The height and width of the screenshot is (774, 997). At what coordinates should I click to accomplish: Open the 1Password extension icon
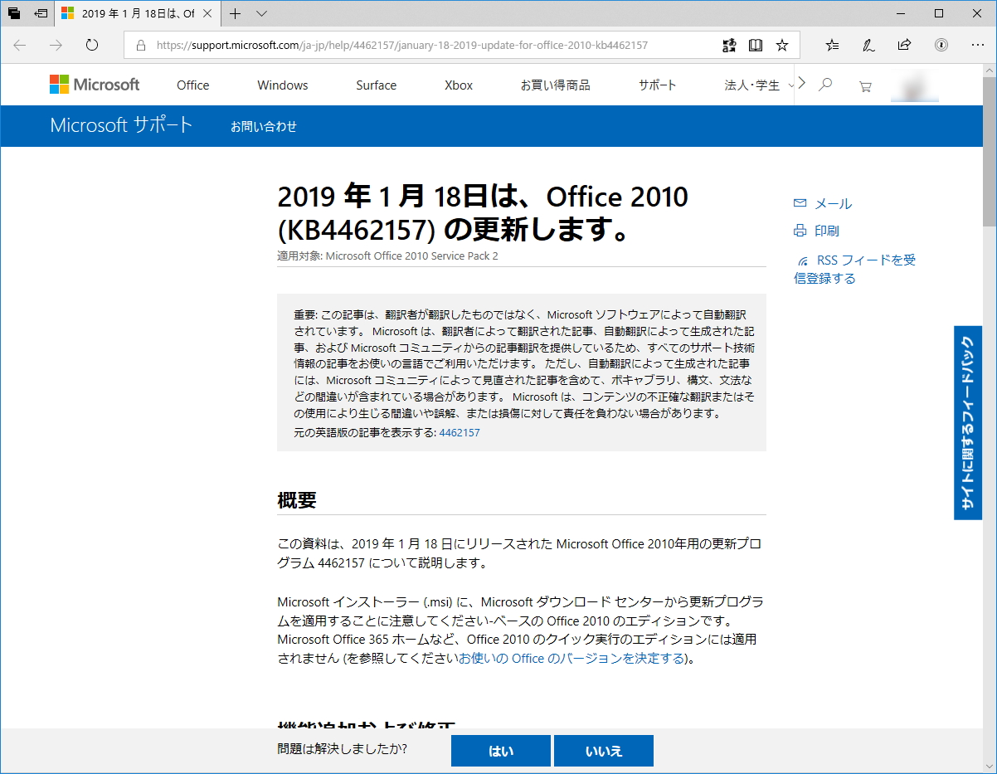pyautogui.click(x=942, y=45)
